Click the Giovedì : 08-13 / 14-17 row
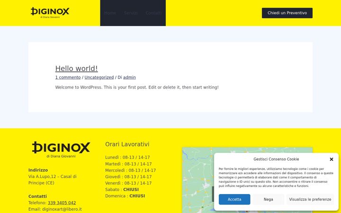 pos(128,177)
